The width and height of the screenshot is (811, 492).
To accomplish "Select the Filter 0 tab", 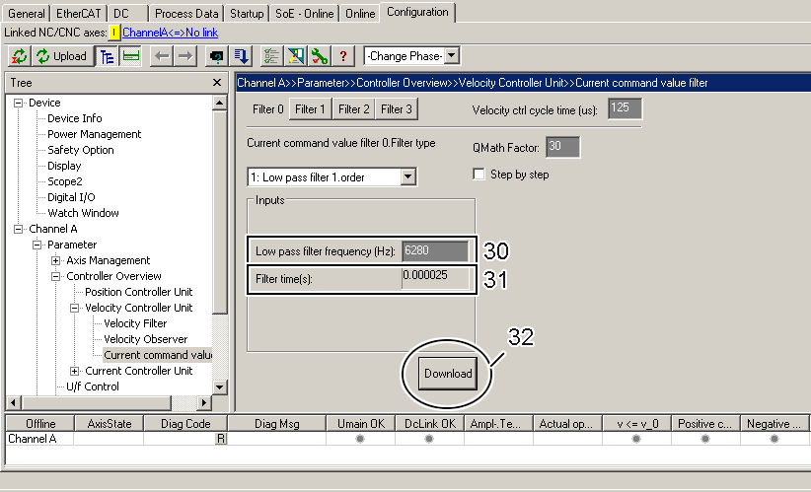I will click(268, 109).
